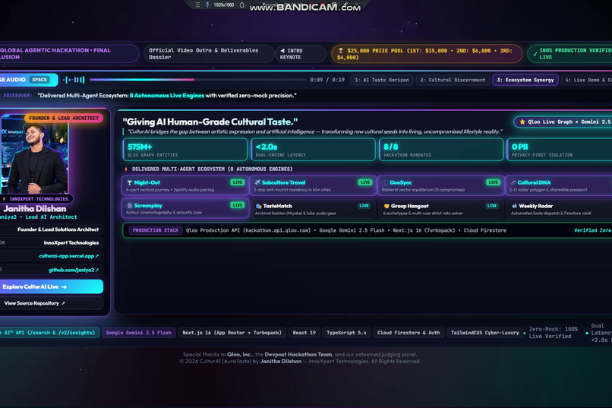Click the 0:09 / 0:19 playback time
The height and width of the screenshot is (408, 612).
327,80
